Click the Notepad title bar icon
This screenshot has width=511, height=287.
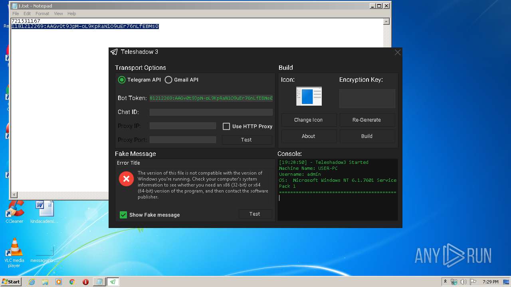coord(14,6)
